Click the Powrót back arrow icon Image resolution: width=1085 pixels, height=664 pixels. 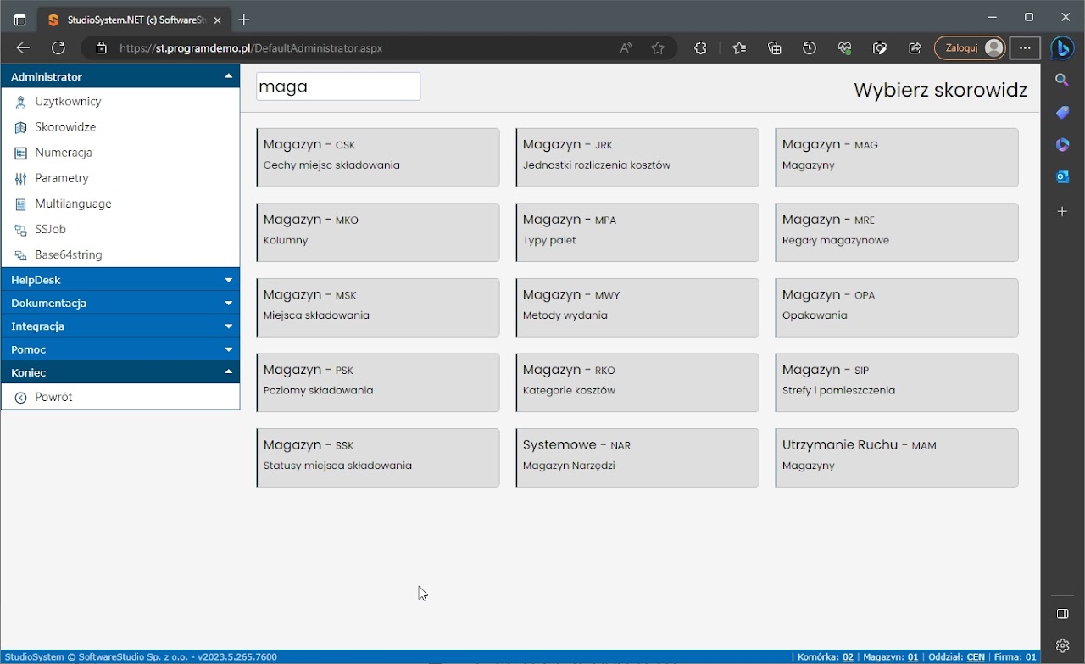click(x=21, y=398)
